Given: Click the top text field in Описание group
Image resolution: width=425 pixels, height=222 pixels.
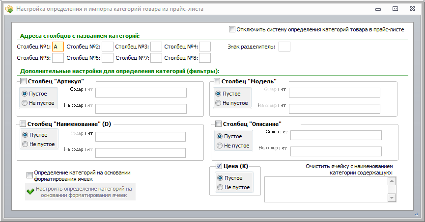Looking at the screenshot, I should pos(336,135).
